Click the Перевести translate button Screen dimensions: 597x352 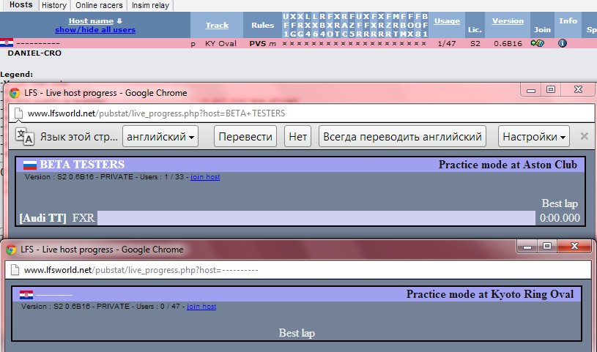coord(245,137)
